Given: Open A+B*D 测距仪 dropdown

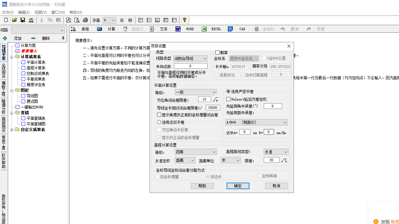Looking at the screenshot, I should [x=257, y=122].
